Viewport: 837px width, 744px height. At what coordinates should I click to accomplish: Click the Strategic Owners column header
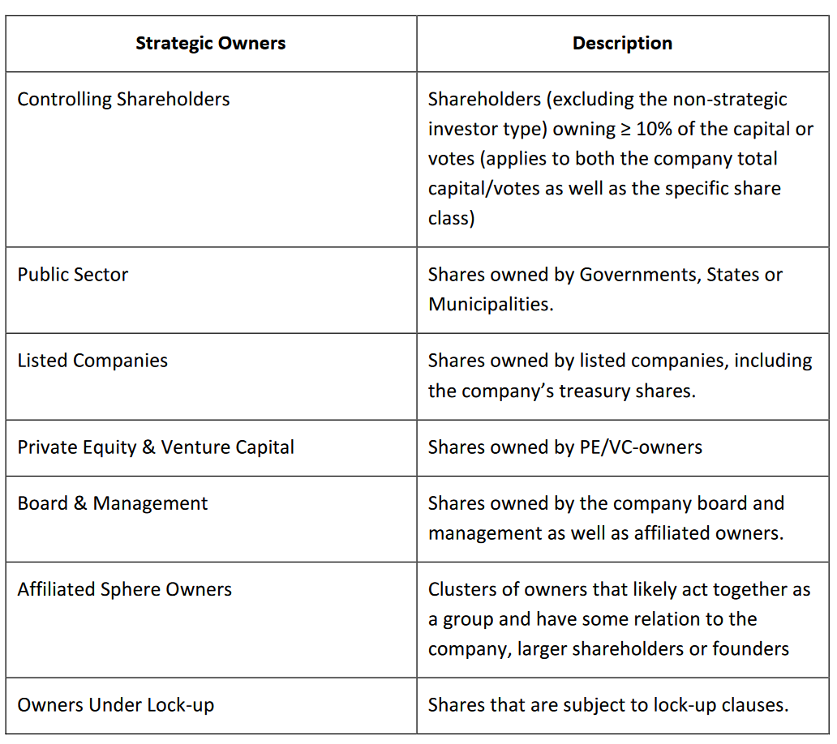210,44
